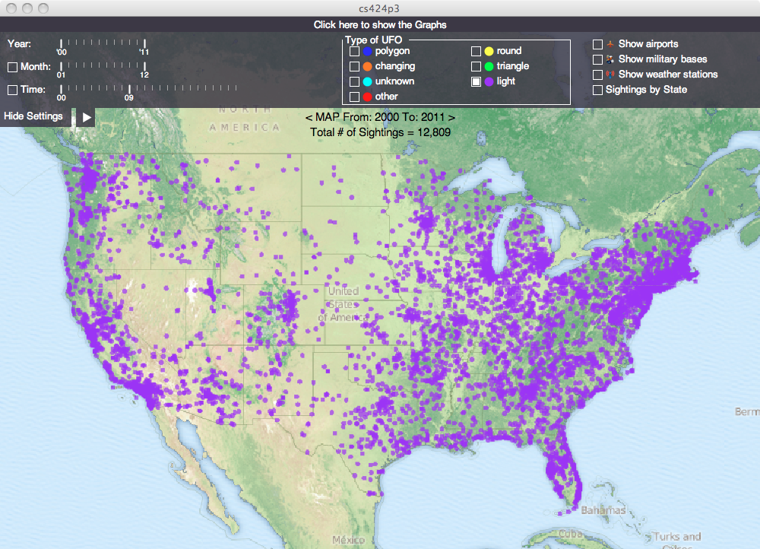Click the left arrow before MAP From
The image size is (760, 549).
click(x=309, y=117)
